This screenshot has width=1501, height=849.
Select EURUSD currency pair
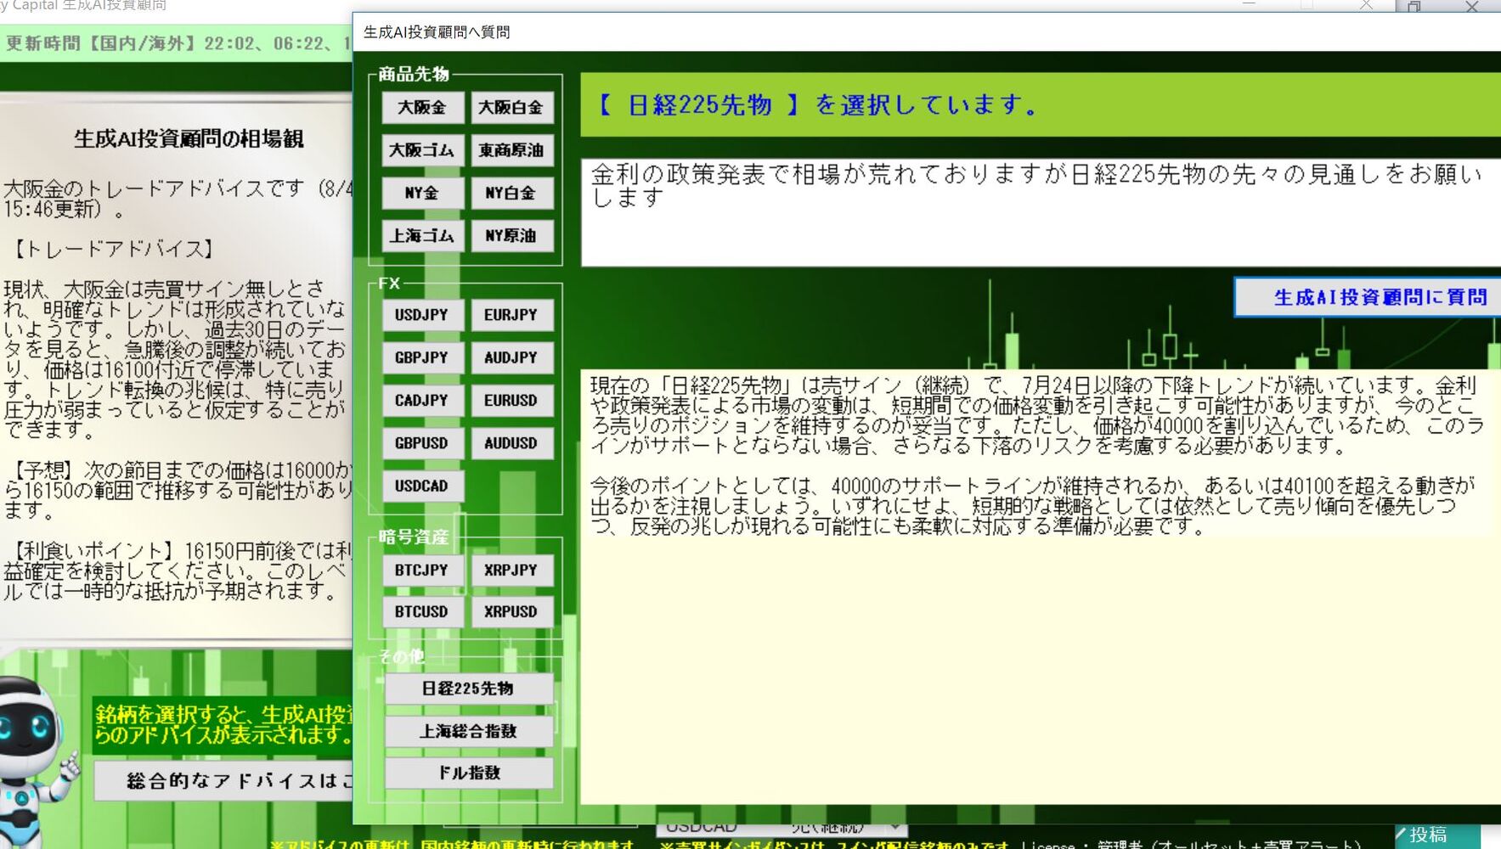point(511,400)
